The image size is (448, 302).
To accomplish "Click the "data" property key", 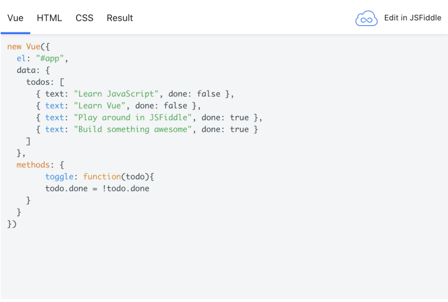I will (x=26, y=70).
